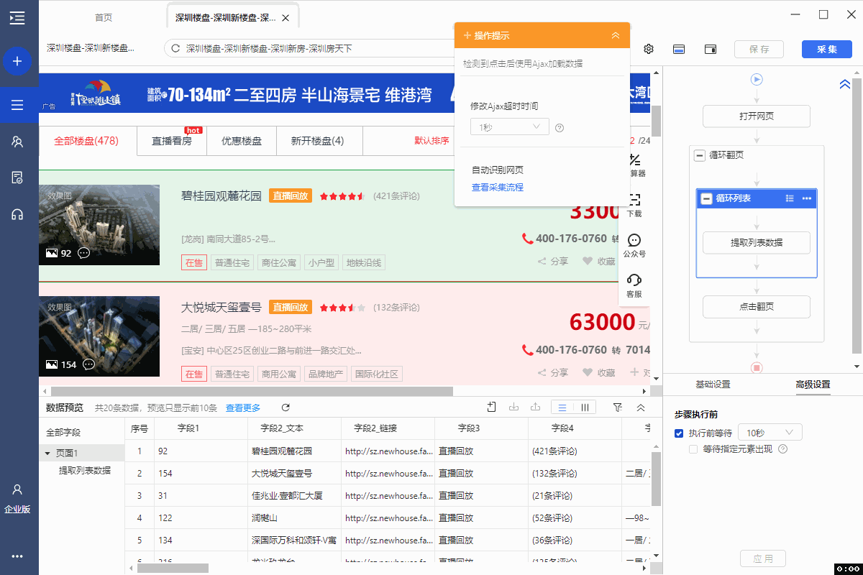
Task: Open the 直播看房 webpage tab
Action: [172, 141]
